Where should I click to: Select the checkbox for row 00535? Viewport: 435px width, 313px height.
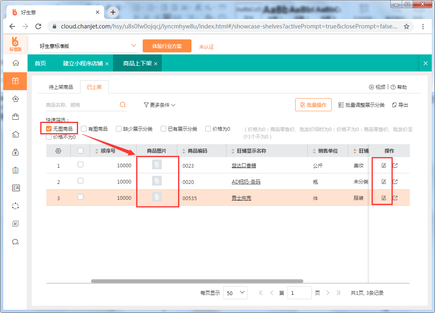(x=80, y=197)
